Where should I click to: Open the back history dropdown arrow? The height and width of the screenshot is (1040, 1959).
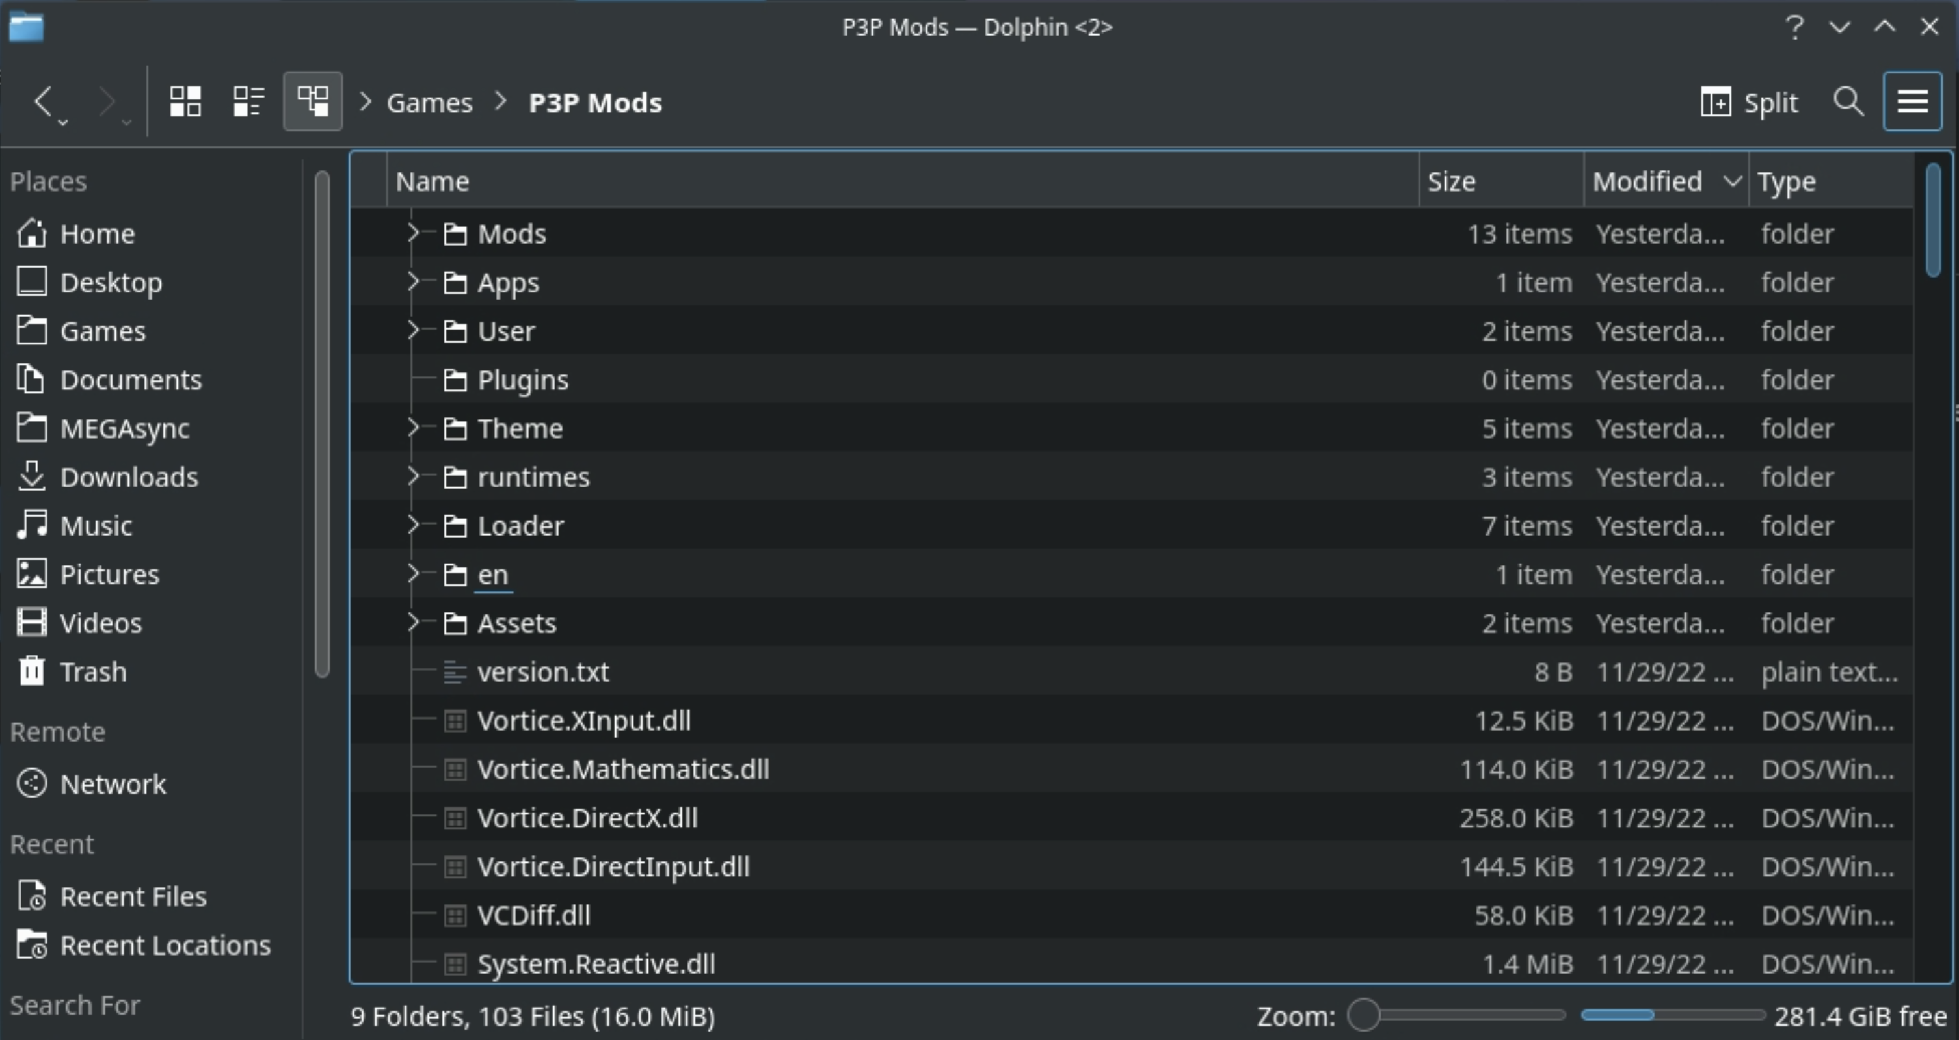pos(63,122)
